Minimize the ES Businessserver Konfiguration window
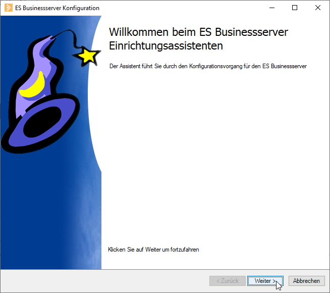 (272, 8)
